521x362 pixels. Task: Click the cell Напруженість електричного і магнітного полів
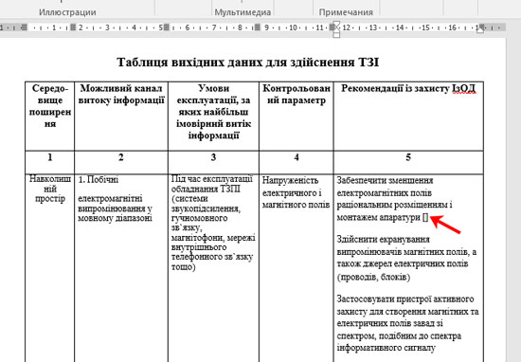coord(296,192)
